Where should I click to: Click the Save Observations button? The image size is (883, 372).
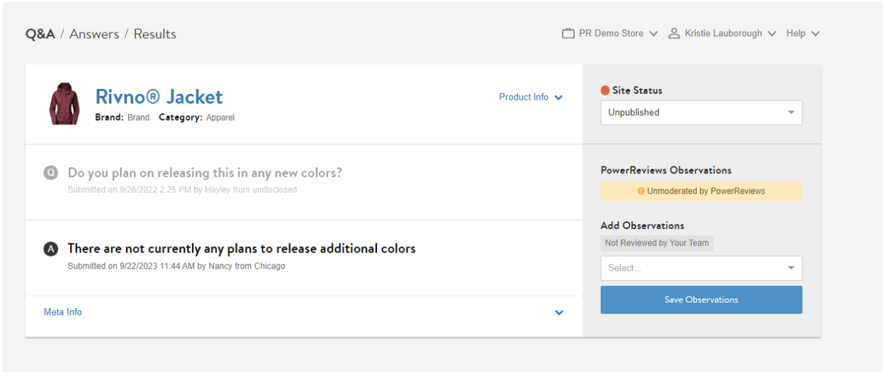pyautogui.click(x=701, y=300)
